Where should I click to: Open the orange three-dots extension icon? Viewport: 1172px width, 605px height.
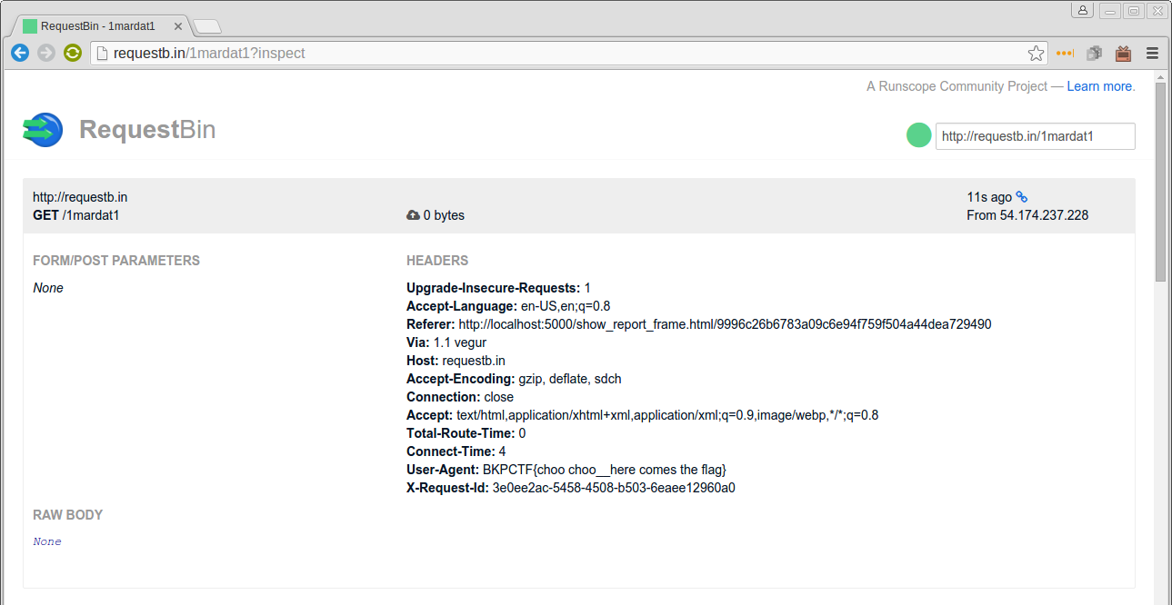[1065, 54]
